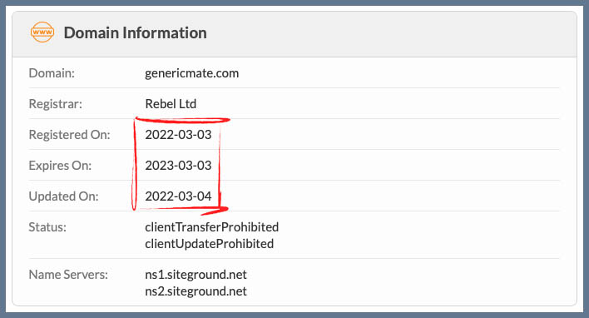Image resolution: width=589 pixels, height=318 pixels.
Task: Click the Registered On: label
Action: [70, 135]
